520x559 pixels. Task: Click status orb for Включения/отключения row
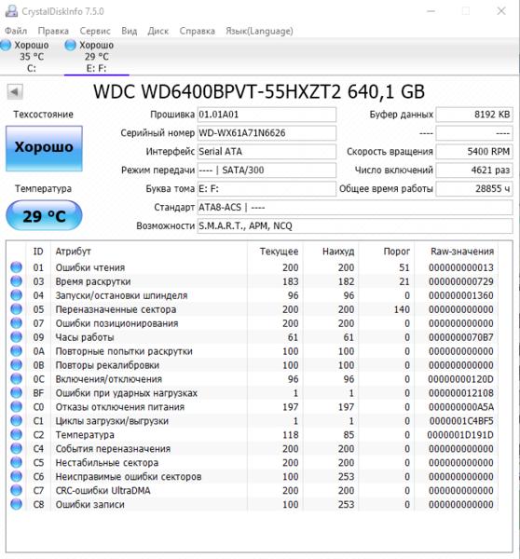pos(17,378)
